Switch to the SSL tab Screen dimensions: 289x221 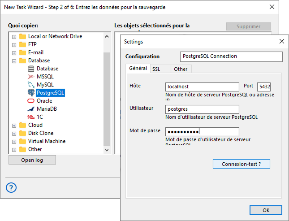click(160, 69)
